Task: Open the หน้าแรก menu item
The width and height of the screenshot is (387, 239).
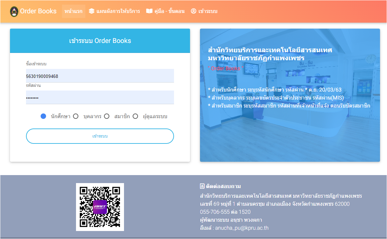Action: pos(73,11)
